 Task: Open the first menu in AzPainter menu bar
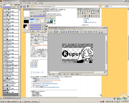tap(50, 29)
